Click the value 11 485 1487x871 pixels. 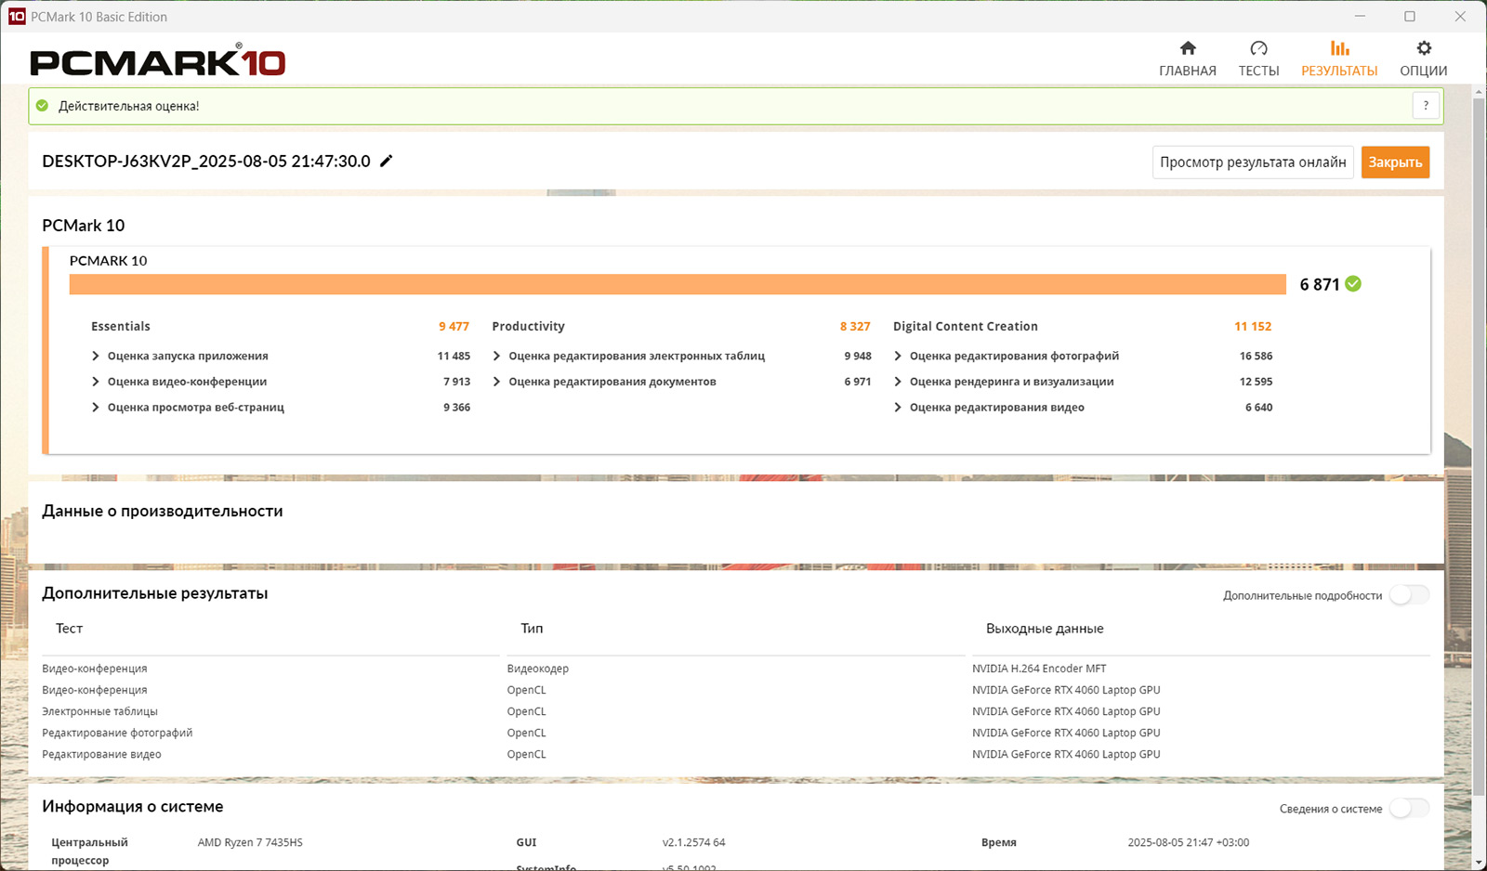454,357
